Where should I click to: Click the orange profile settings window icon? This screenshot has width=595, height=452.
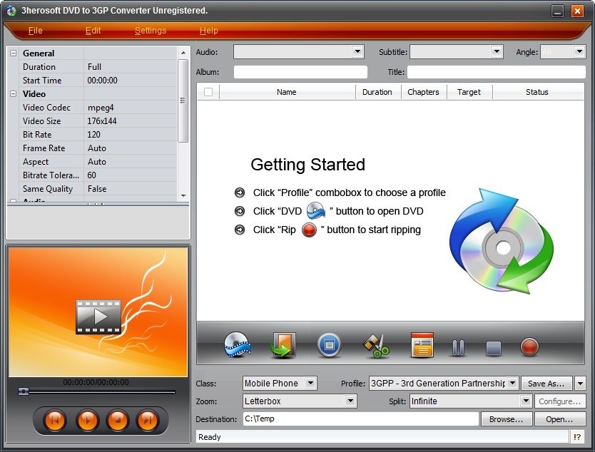coord(422,346)
